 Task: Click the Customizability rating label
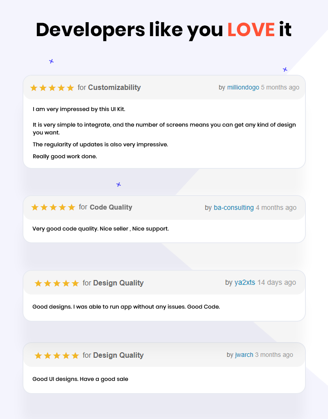point(114,87)
